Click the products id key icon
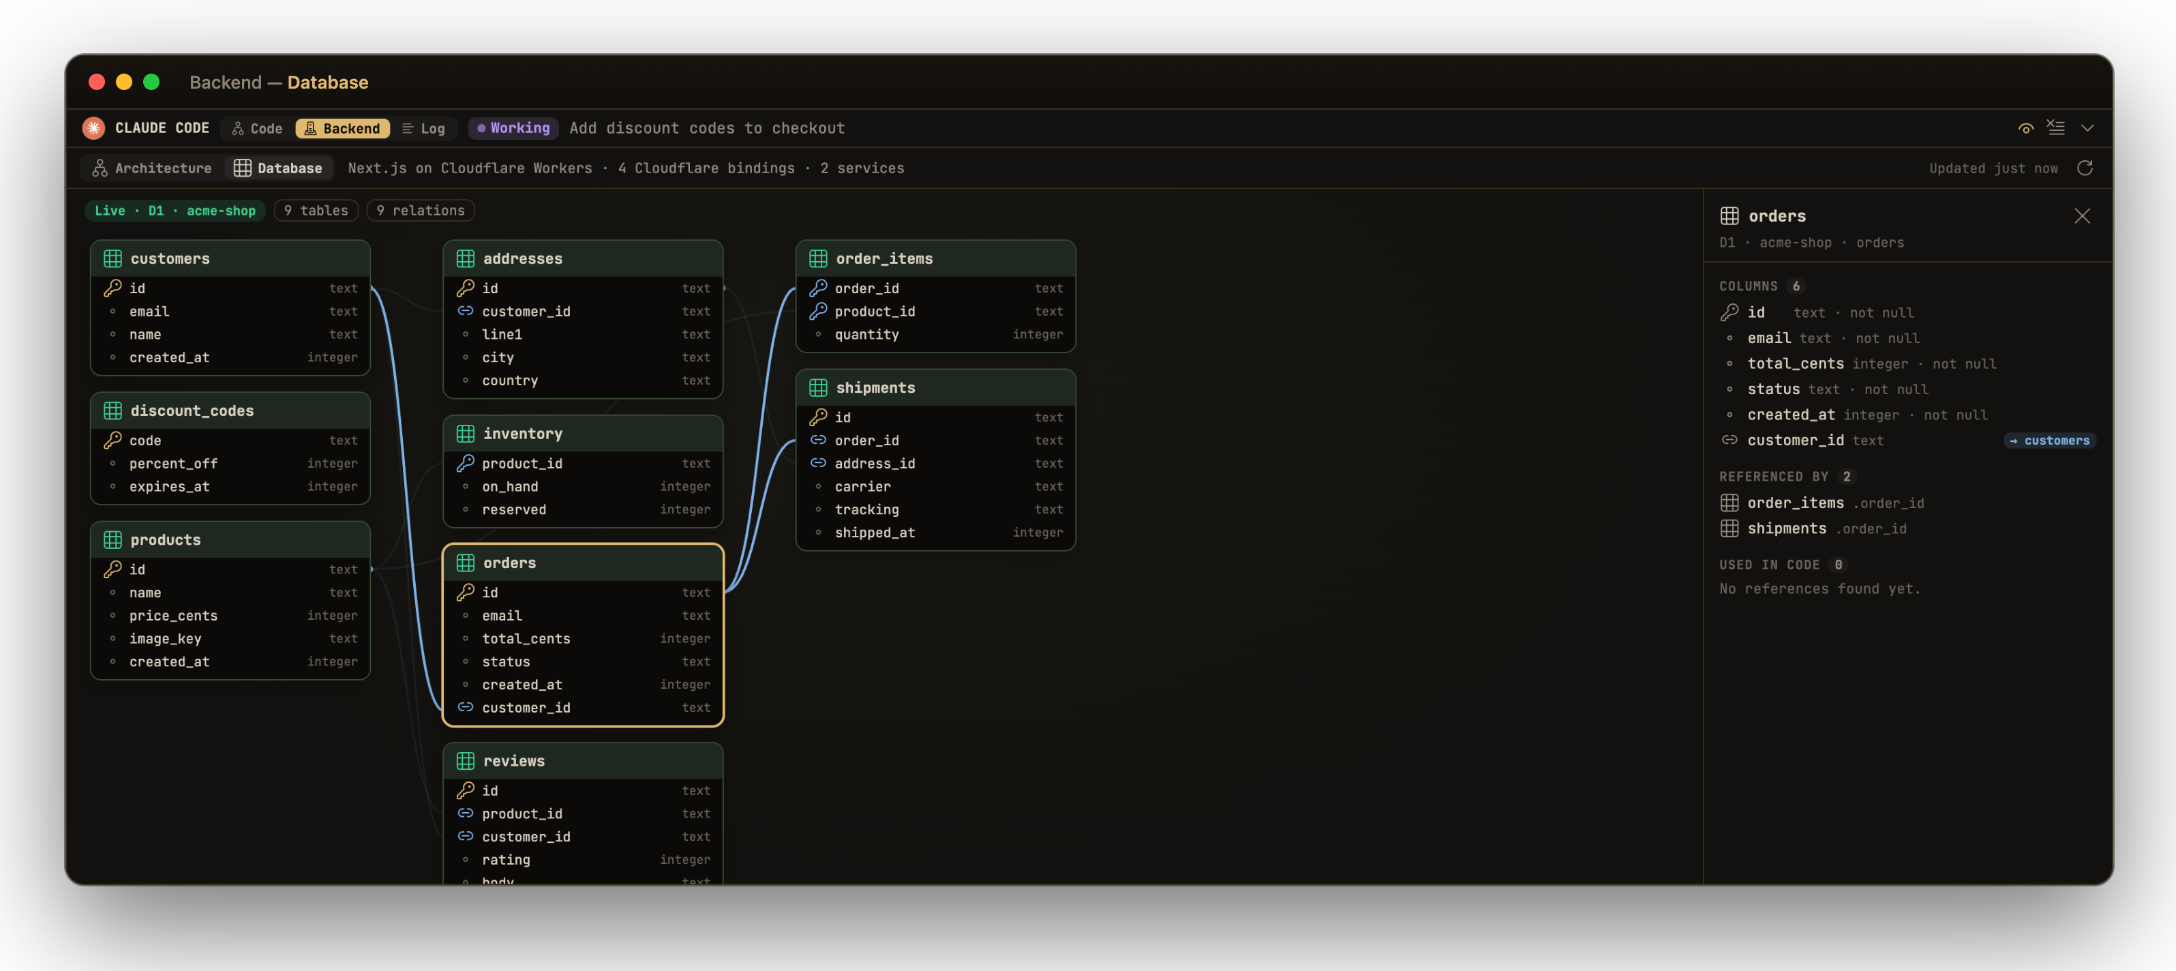The width and height of the screenshot is (2176, 971). point(112,569)
